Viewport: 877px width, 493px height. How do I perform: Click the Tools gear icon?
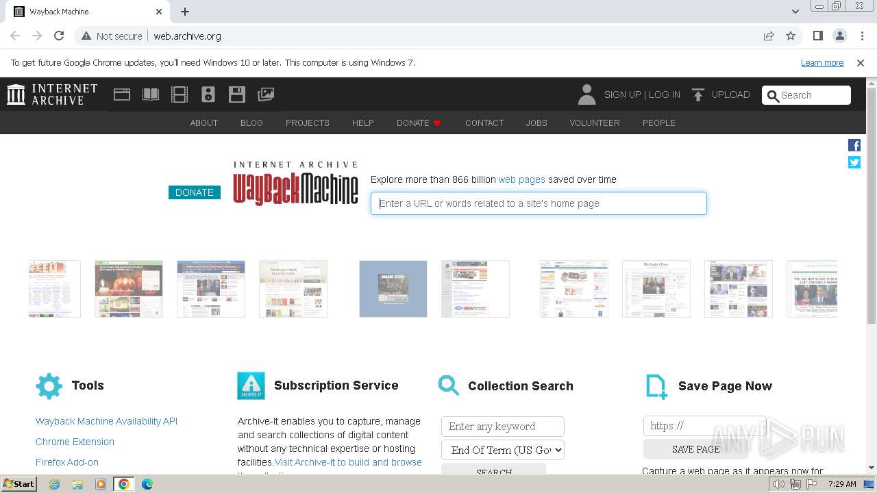coord(49,386)
